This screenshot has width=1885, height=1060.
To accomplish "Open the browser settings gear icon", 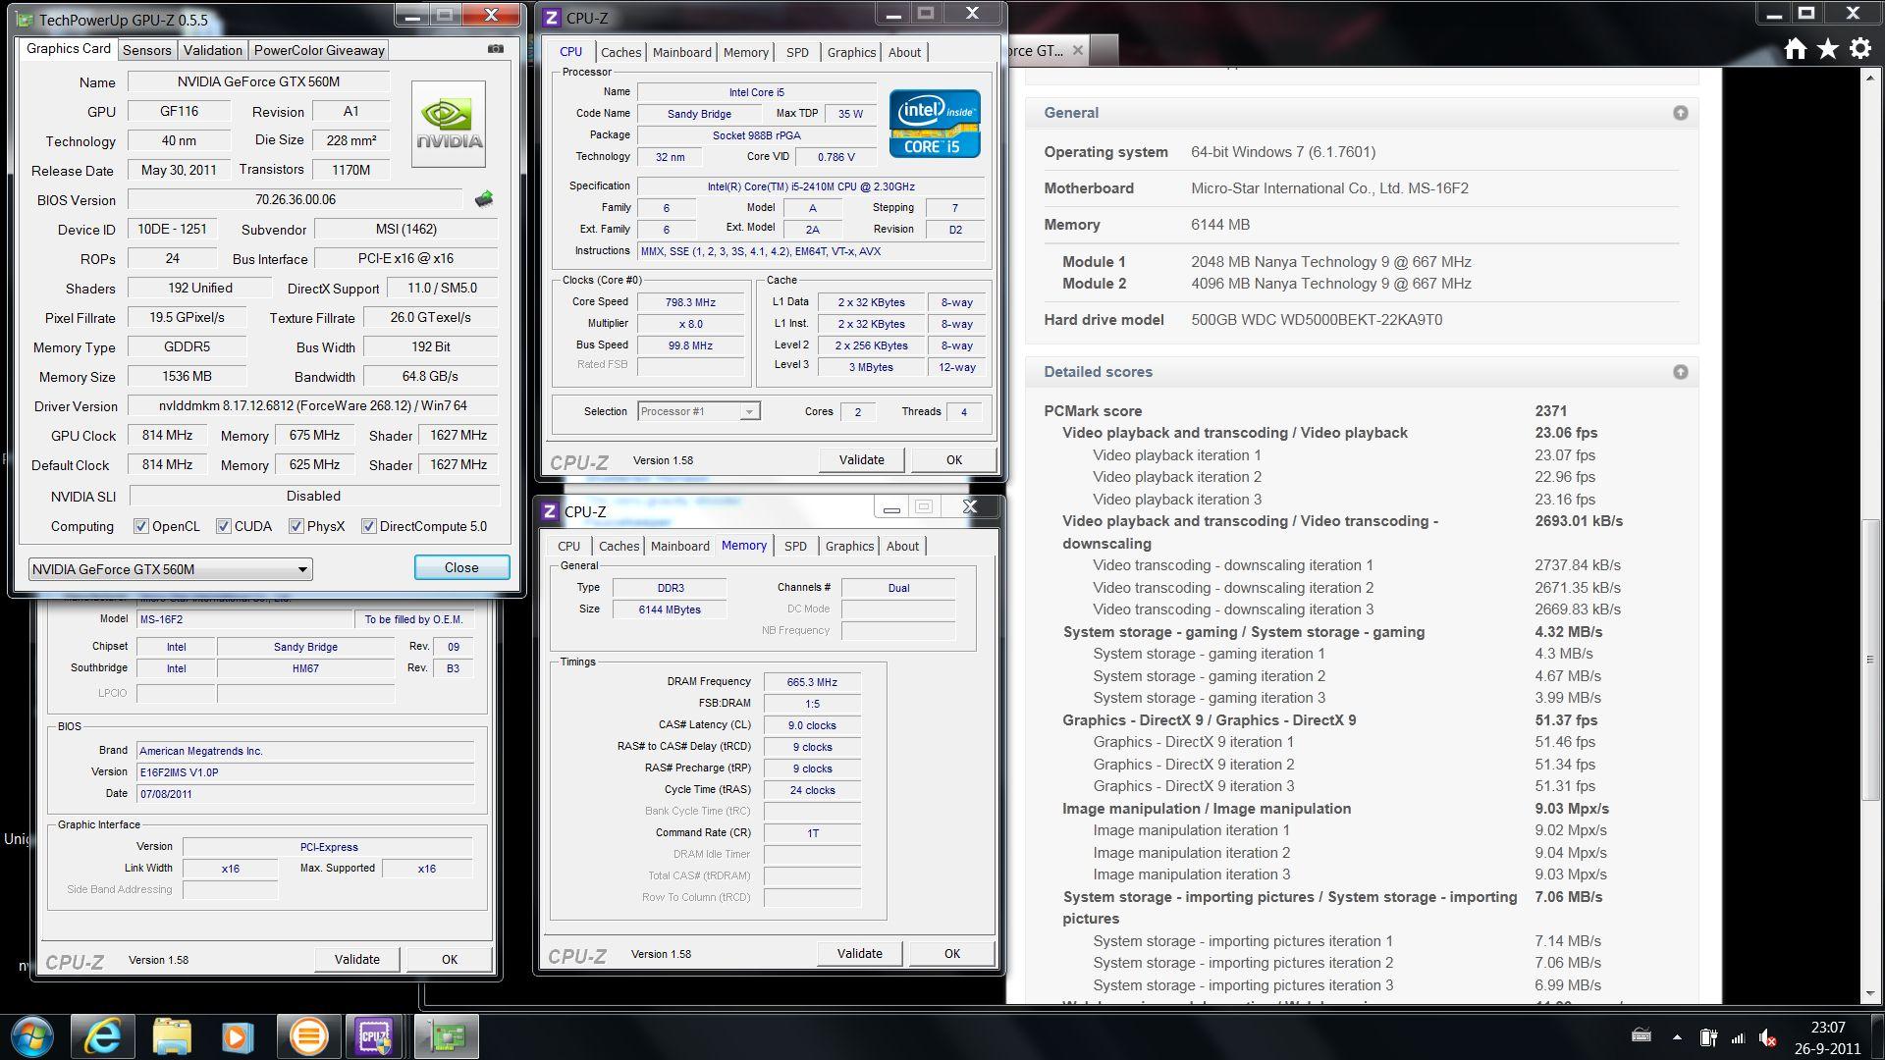I will [1860, 49].
